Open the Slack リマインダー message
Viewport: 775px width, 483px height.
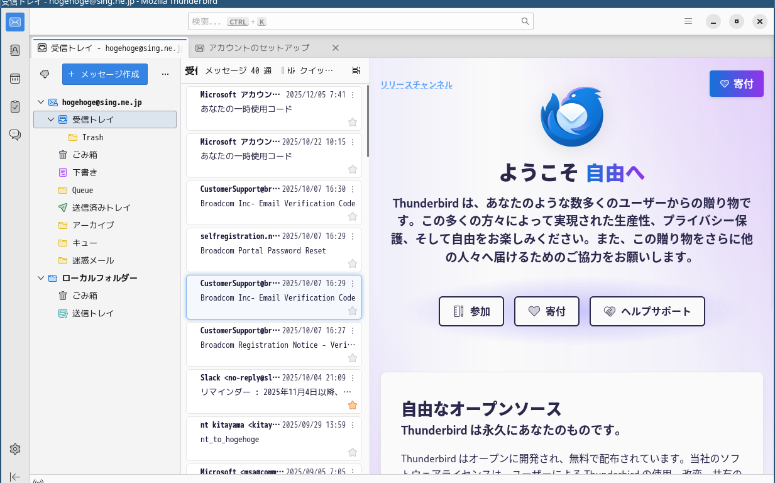[x=274, y=391]
